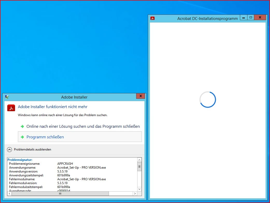Click the green arrow beside Programm schließen
Viewport: 270px width, 203px height.
point(22,137)
